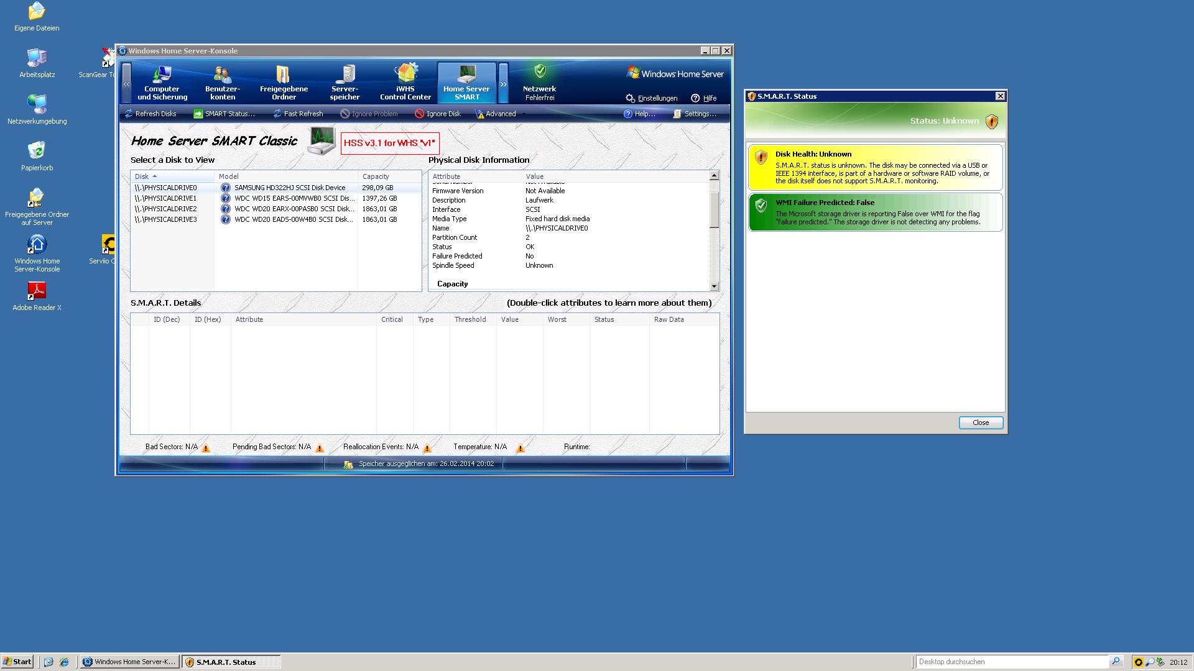Open Hilfe in console header

tap(703, 98)
